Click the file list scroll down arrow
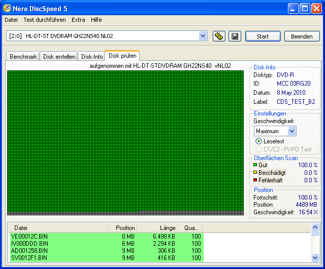The width and height of the screenshot is (325, 269). [315, 258]
